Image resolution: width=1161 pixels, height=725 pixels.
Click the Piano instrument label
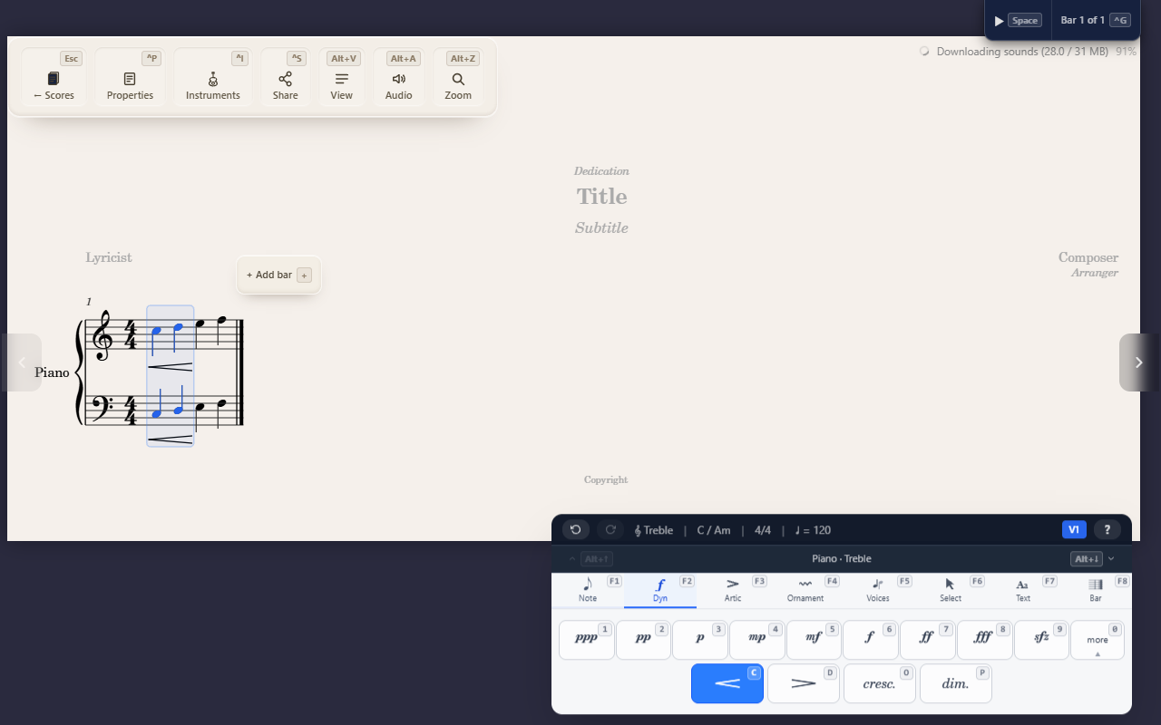52,372
